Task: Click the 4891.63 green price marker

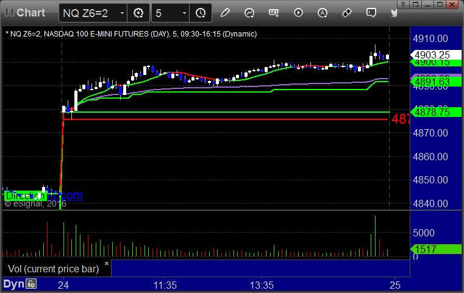Action: coord(435,82)
